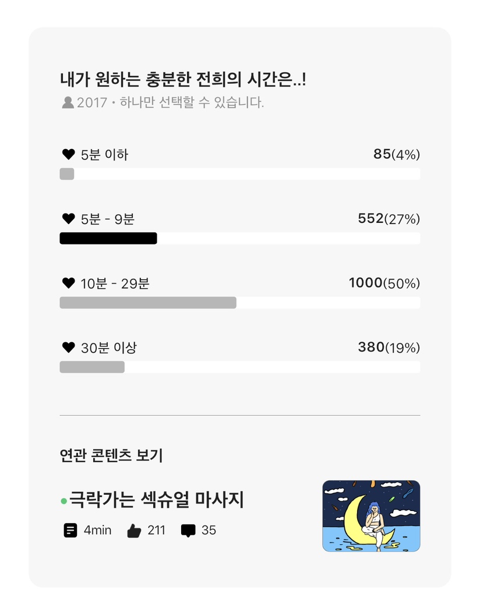Open the moon illustration thumbnail

(x=371, y=516)
